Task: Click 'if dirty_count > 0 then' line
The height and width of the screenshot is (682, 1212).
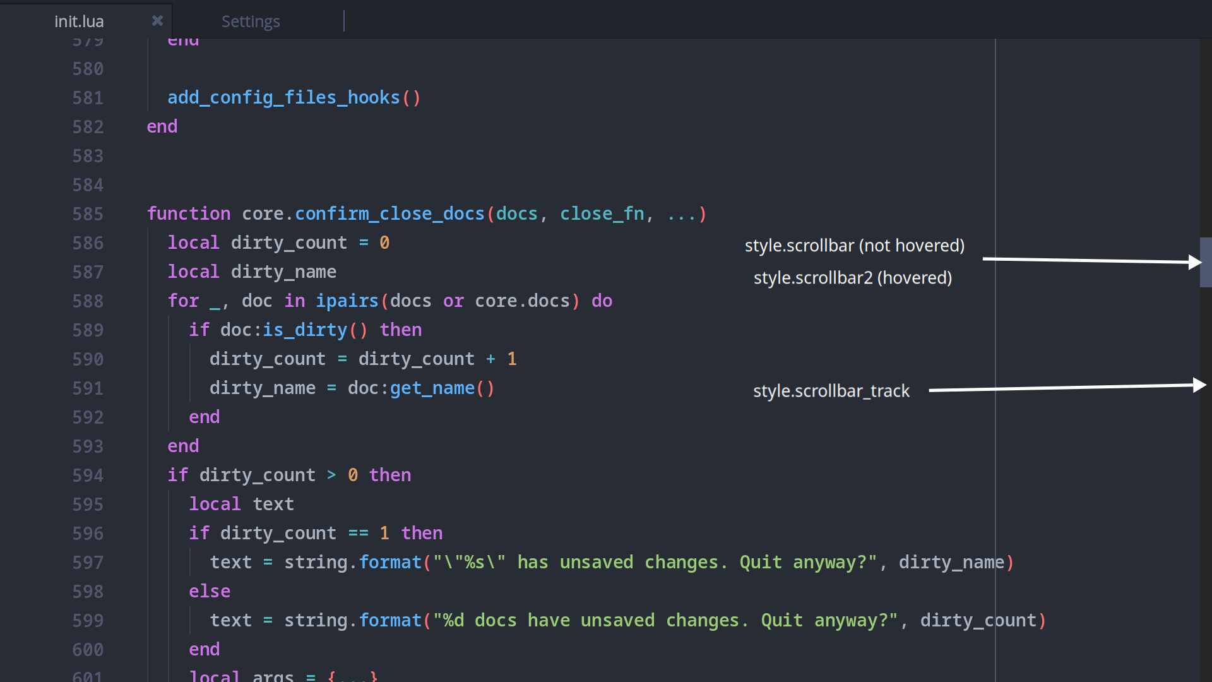Action: [x=289, y=476]
